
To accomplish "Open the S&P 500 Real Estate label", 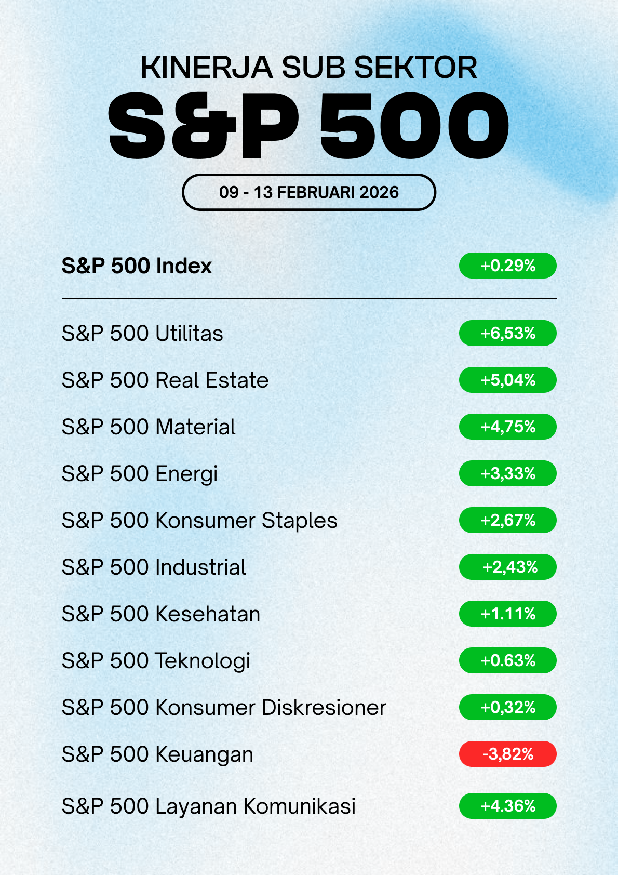I will coord(165,380).
